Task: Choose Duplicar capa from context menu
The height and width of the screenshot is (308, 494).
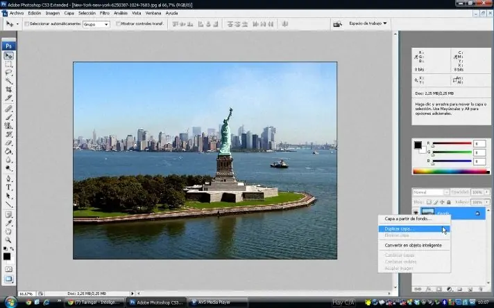Action: tap(399, 228)
